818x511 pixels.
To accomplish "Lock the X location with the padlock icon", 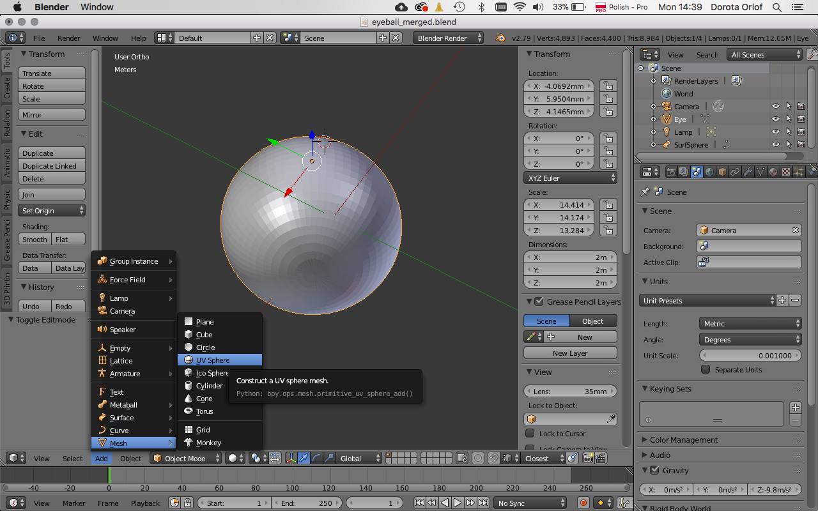I will 607,86.
